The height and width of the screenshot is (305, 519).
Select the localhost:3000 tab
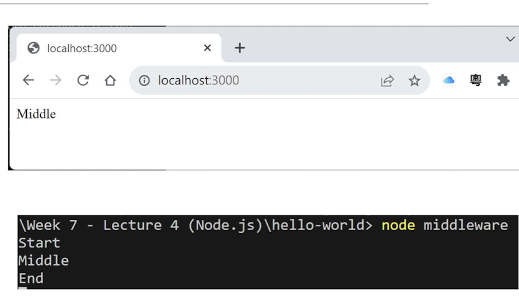[119, 48]
